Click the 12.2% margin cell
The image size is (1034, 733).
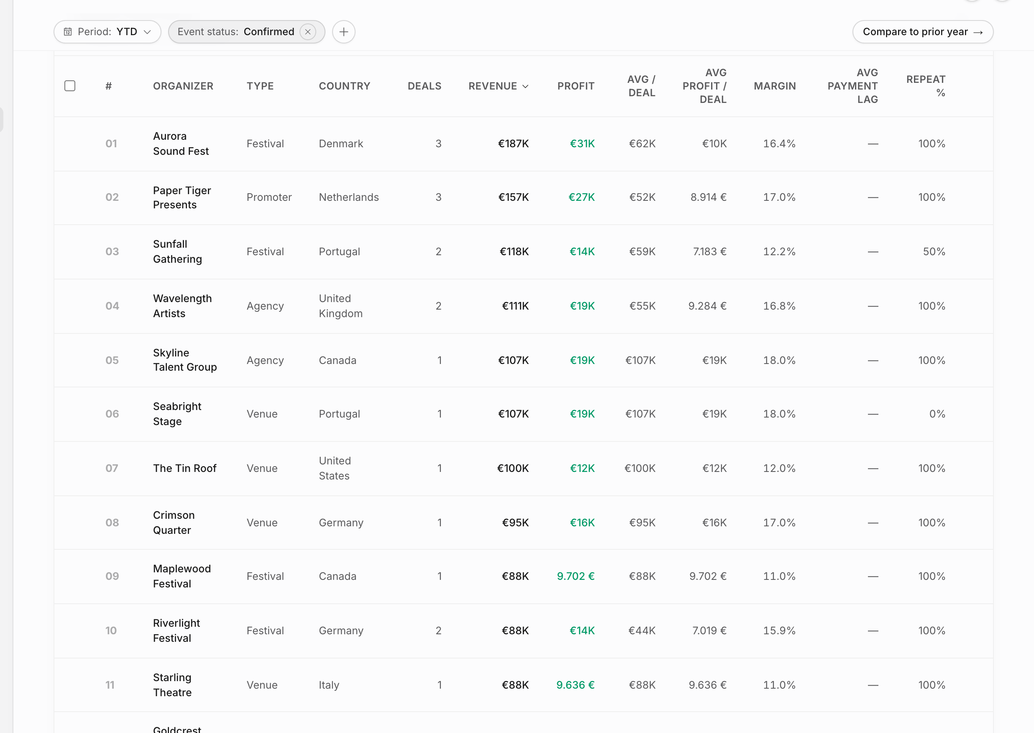(779, 251)
